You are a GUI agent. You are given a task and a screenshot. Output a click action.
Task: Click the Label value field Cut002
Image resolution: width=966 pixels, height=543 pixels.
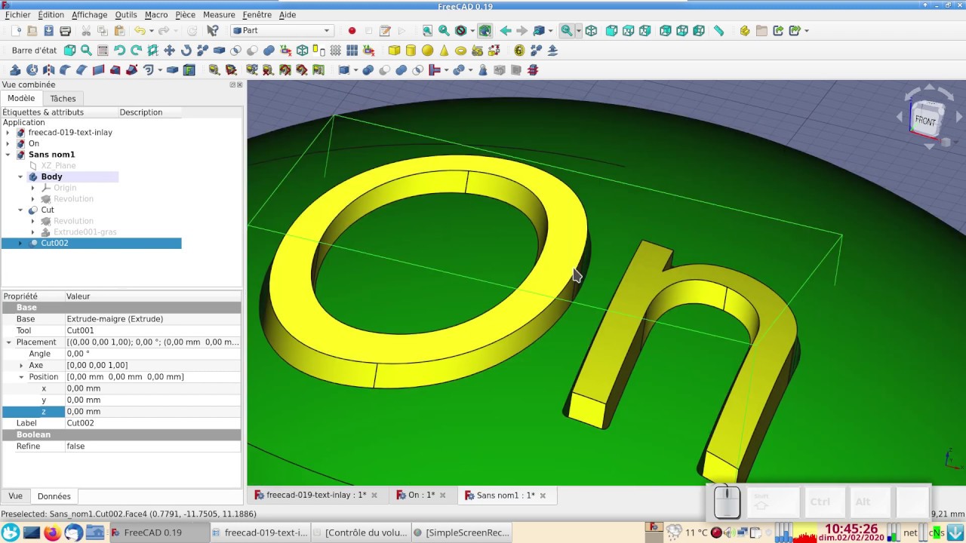pyautogui.click(x=152, y=423)
